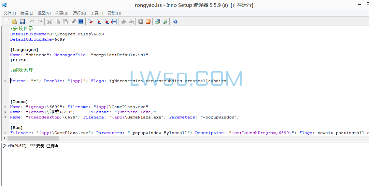Create a new script with the New icon
The height and width of the screenshot is (186, 369).
[7, 21]
